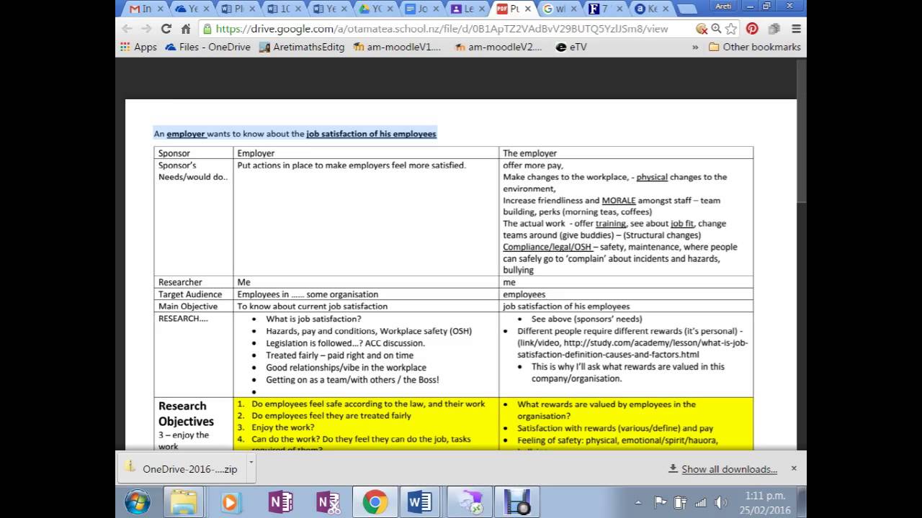This screenshot has width=922, height=518.
Task: Click the 'Target Audience' row label
Action: point(190,294)
